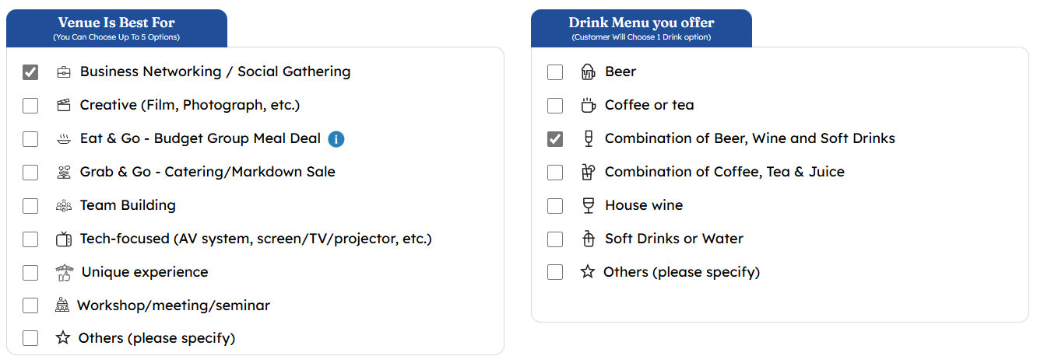Click the Unique experience thumbs-up icon
This screenshot has height=363, width=1037.
click(x=65, y=273)
